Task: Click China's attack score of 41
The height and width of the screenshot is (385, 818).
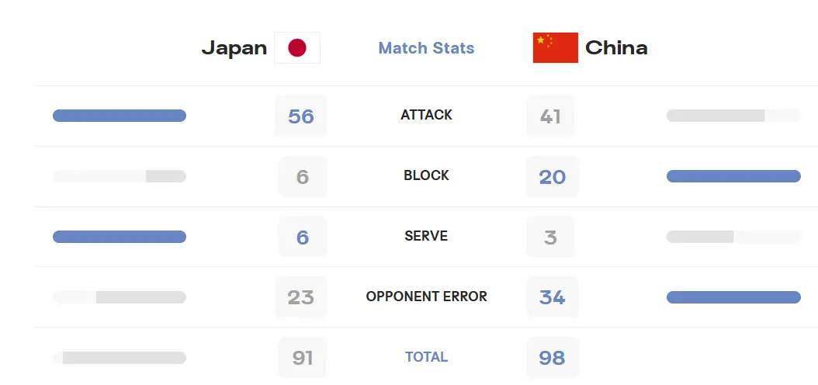Action: 550,116
